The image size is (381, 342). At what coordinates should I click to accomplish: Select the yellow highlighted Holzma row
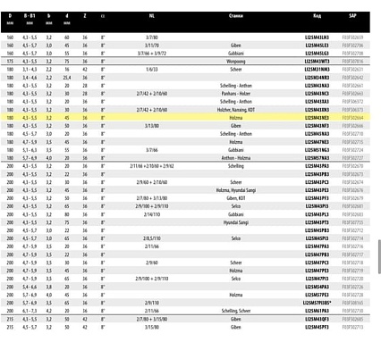(x=185, y=118)
